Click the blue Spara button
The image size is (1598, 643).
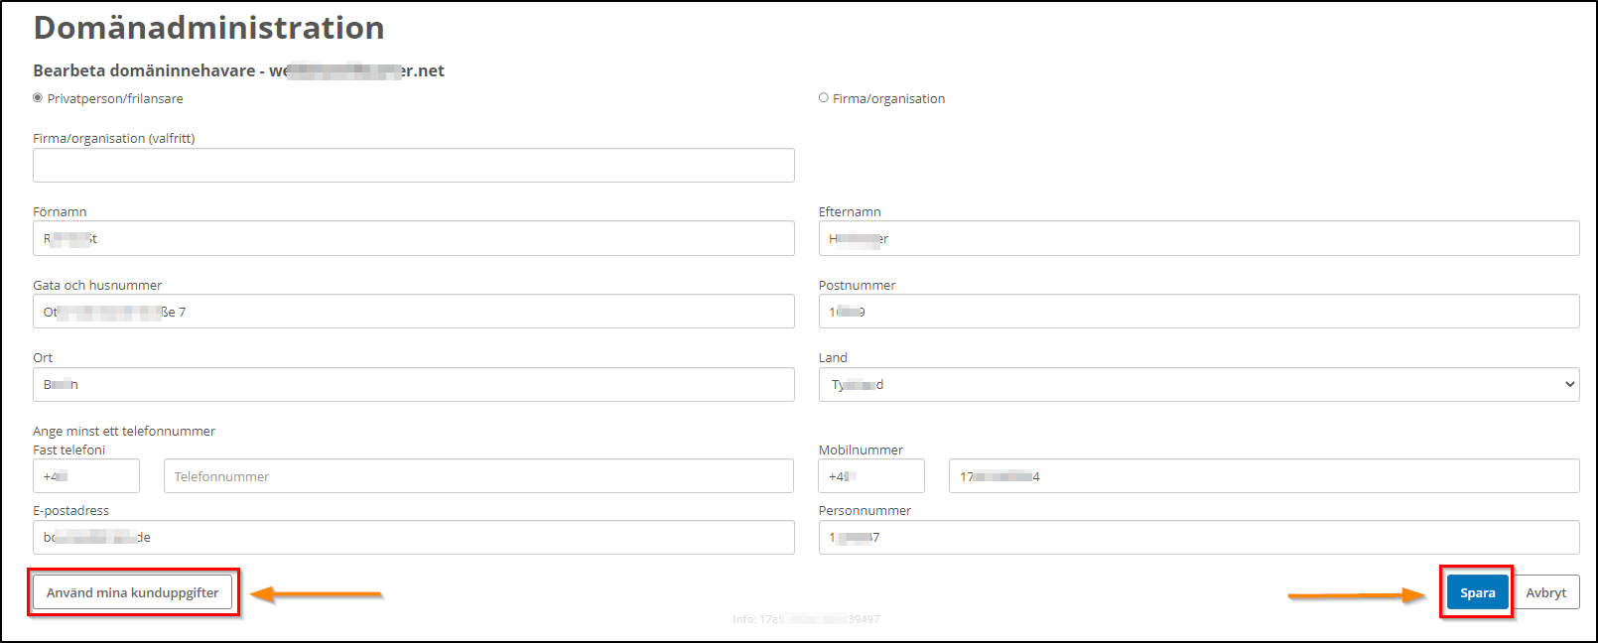pyautogui.click(x=1477, y=592)
